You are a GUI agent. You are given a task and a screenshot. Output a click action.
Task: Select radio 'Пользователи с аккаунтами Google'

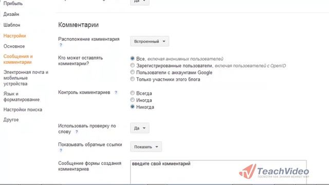tap(133, 72)
